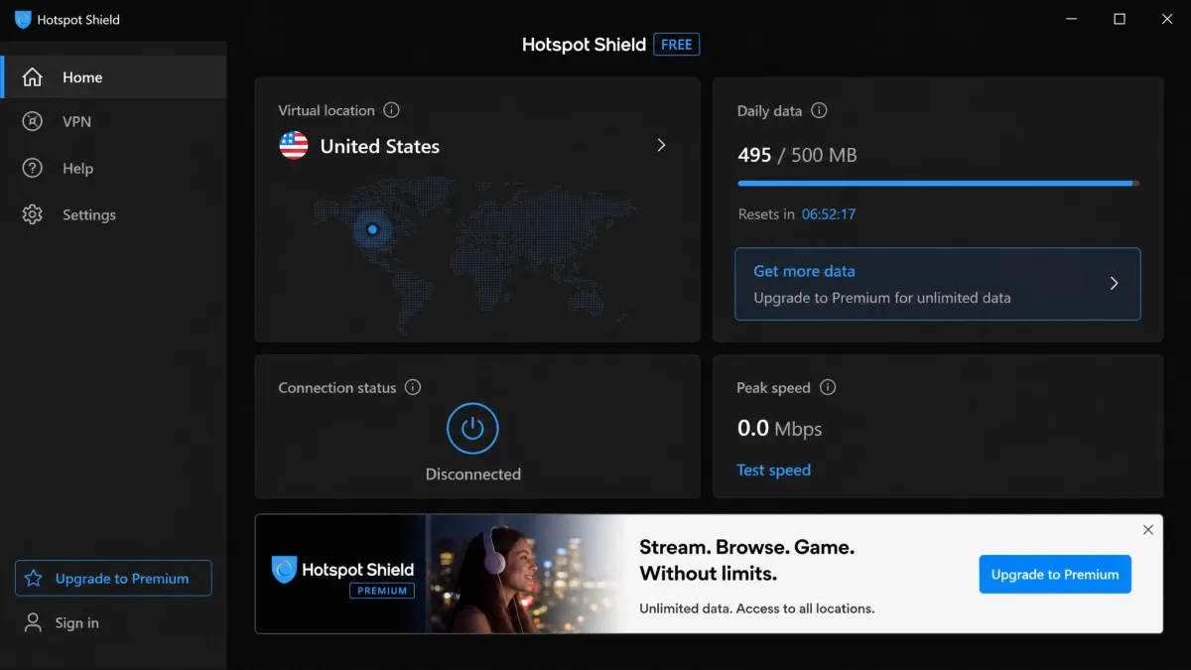Viewport: 1191px width, 670px height.
Task: Click the Test speed link
Action: [773, 469]
